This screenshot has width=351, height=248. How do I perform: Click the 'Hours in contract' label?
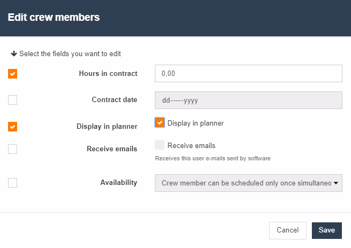108,73
